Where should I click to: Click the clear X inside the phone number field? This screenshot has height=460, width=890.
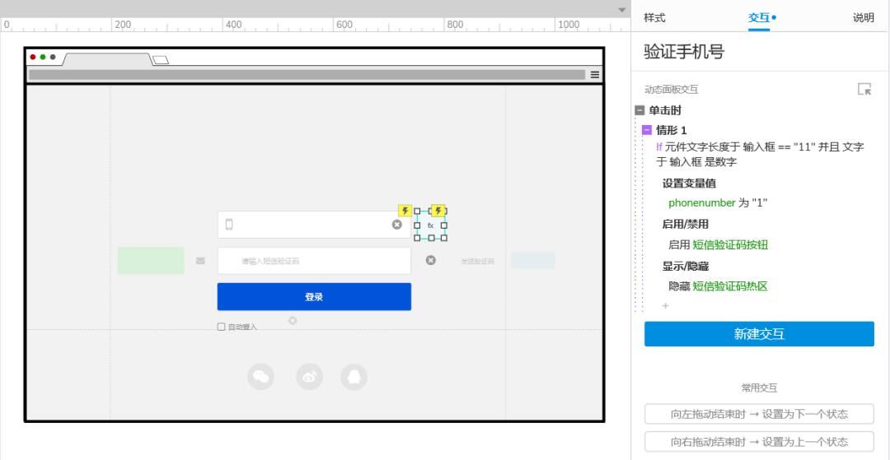point(396,225)
